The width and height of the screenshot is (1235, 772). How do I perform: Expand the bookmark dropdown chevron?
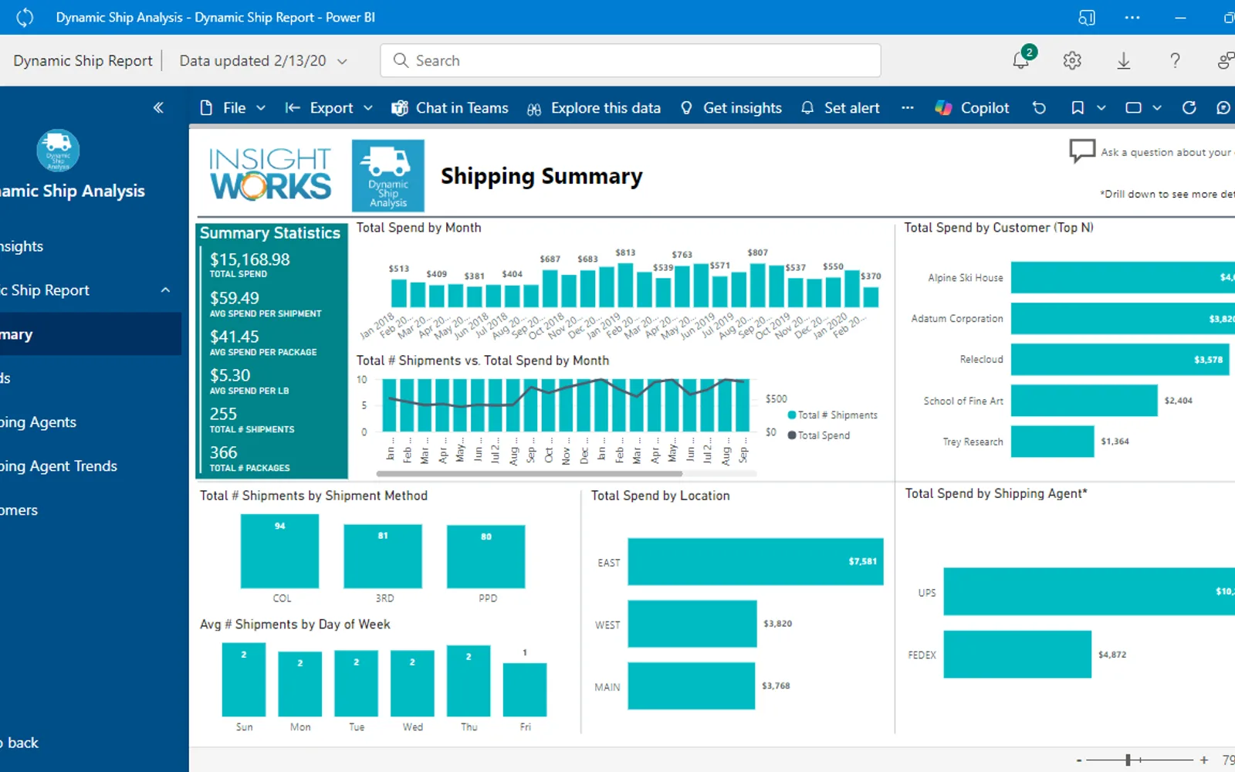1101,108
